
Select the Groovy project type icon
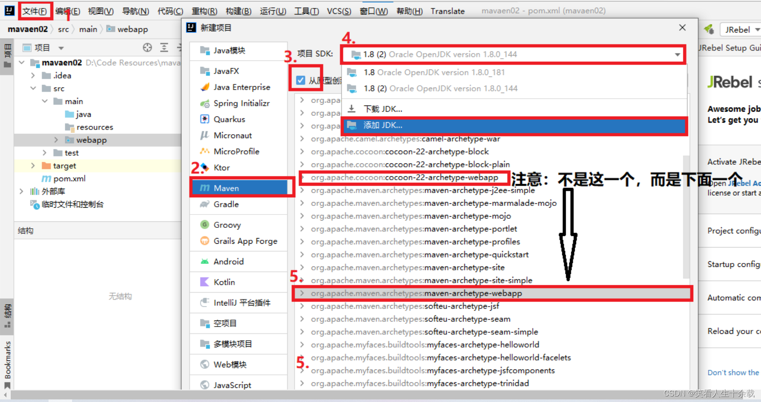coord(205,225)
